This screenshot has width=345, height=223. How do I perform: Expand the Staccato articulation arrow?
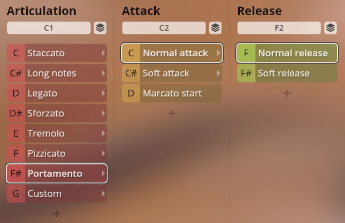click(103, 53)
